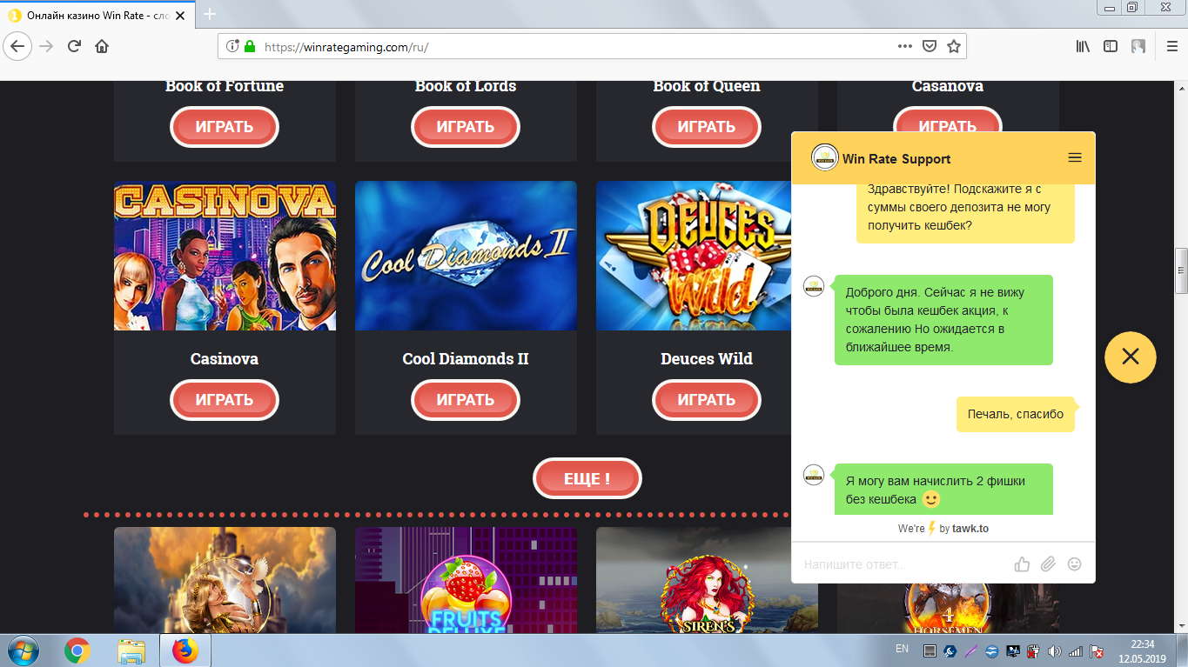The height and width of the screenshot is (667, 1188).
Task: Reload the current page
Action: tap(74, 46)
